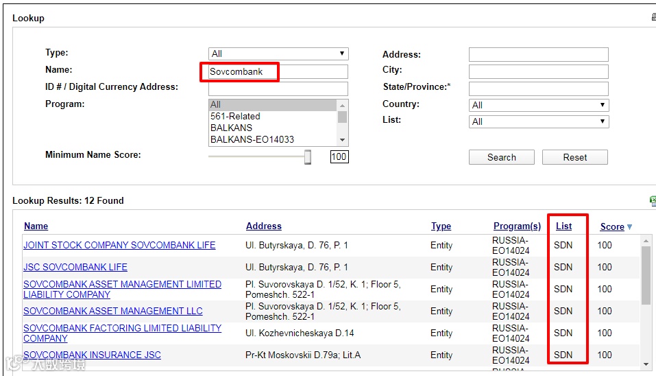This screenshot has width=656, height=376.
Task: Click results scrollbar up arrow
Action: tap(646, 241)
